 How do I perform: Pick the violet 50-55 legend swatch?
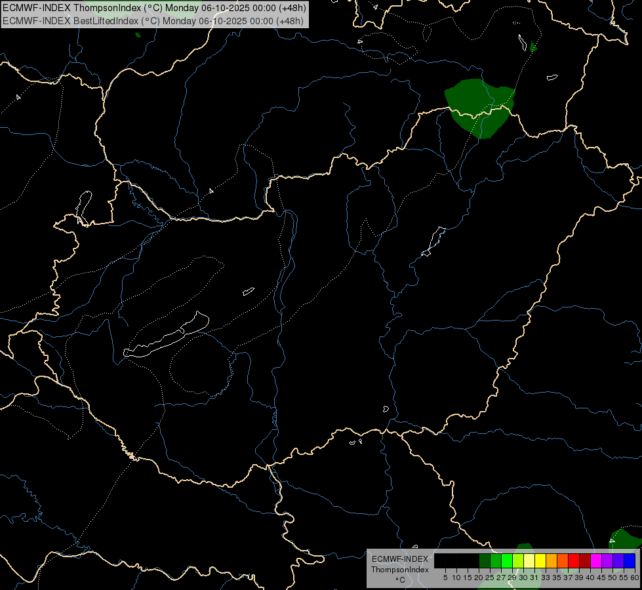click(x=618, y=560)
